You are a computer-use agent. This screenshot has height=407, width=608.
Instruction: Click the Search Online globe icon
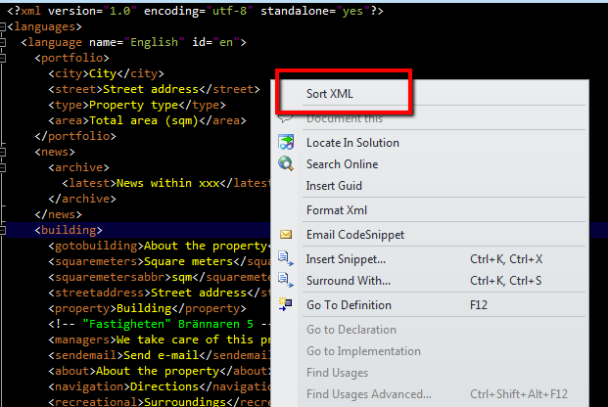pyautogui.click(x=286, y=163)
